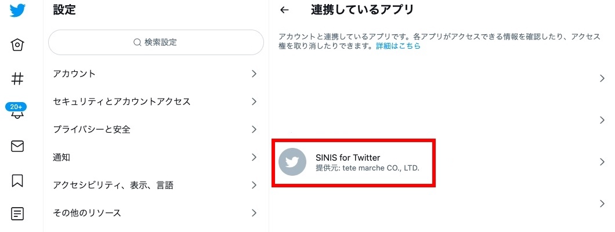
Task: Expand the アカウント chevron
Action: click(x=254, y=74)
